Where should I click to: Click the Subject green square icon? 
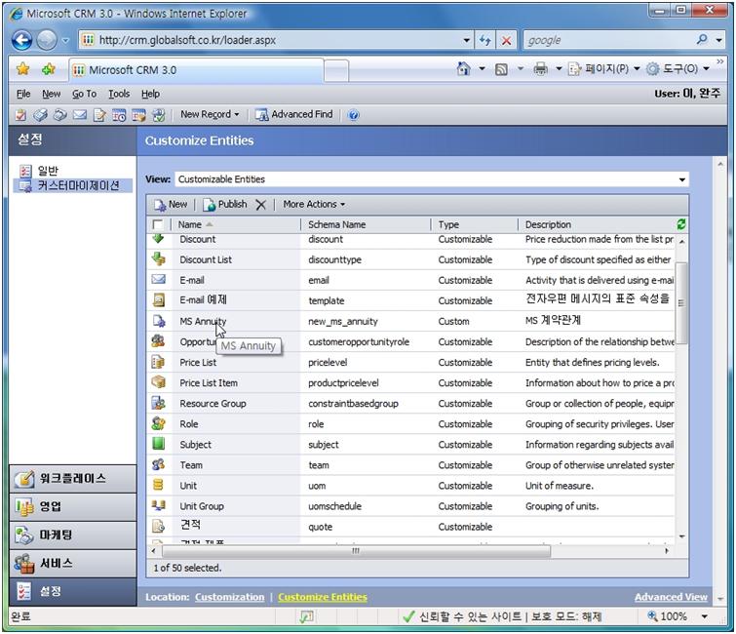[x=159, y=444]
